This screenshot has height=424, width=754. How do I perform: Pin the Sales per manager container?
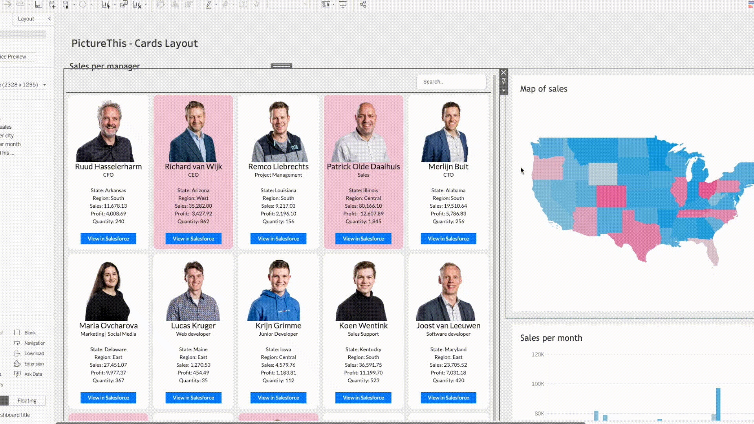[x=503, y=81]
